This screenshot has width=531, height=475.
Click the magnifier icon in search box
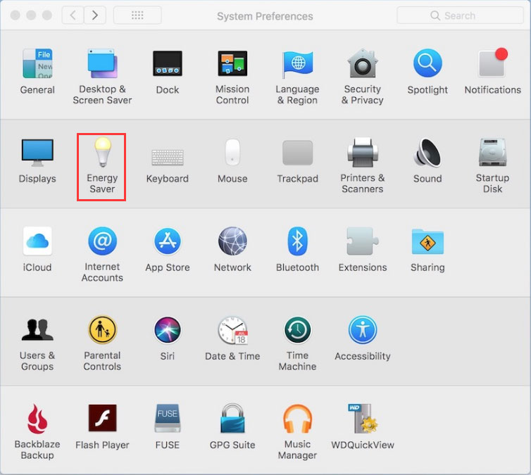click(x=435, y=15)
